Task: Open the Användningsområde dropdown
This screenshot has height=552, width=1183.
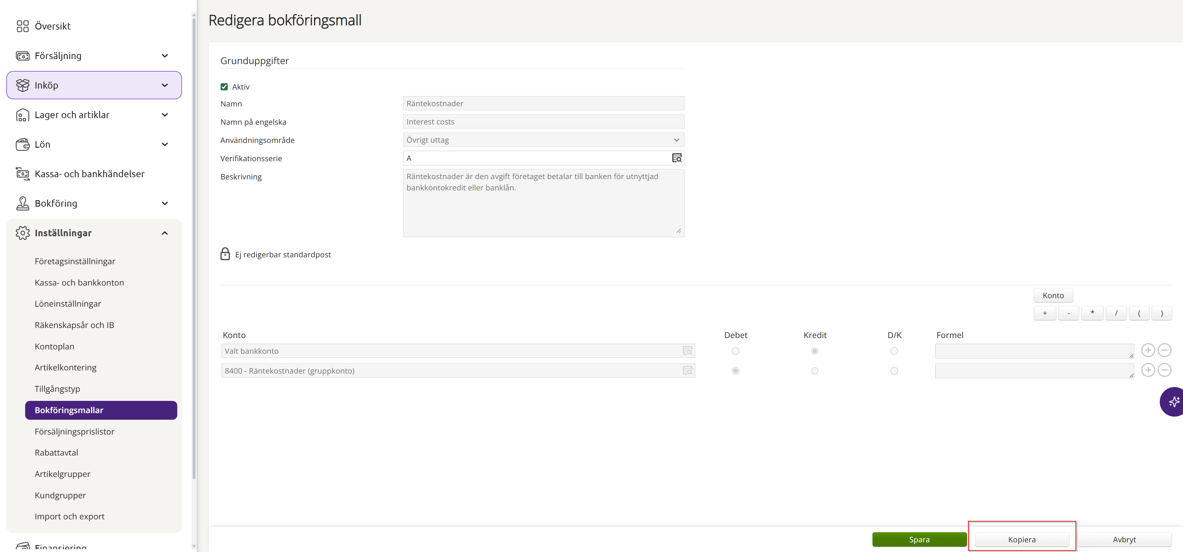Action: [x=543, y=139]
